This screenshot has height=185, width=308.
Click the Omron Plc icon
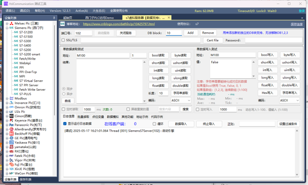pos(12,107)
